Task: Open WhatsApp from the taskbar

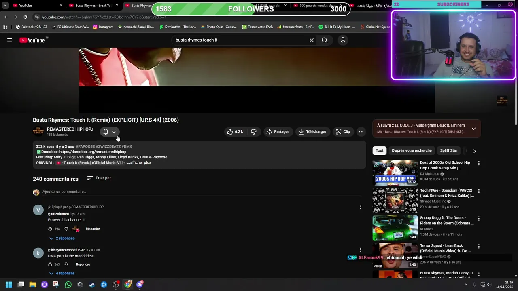Action: pyautogui.click(x=68, y=285)
